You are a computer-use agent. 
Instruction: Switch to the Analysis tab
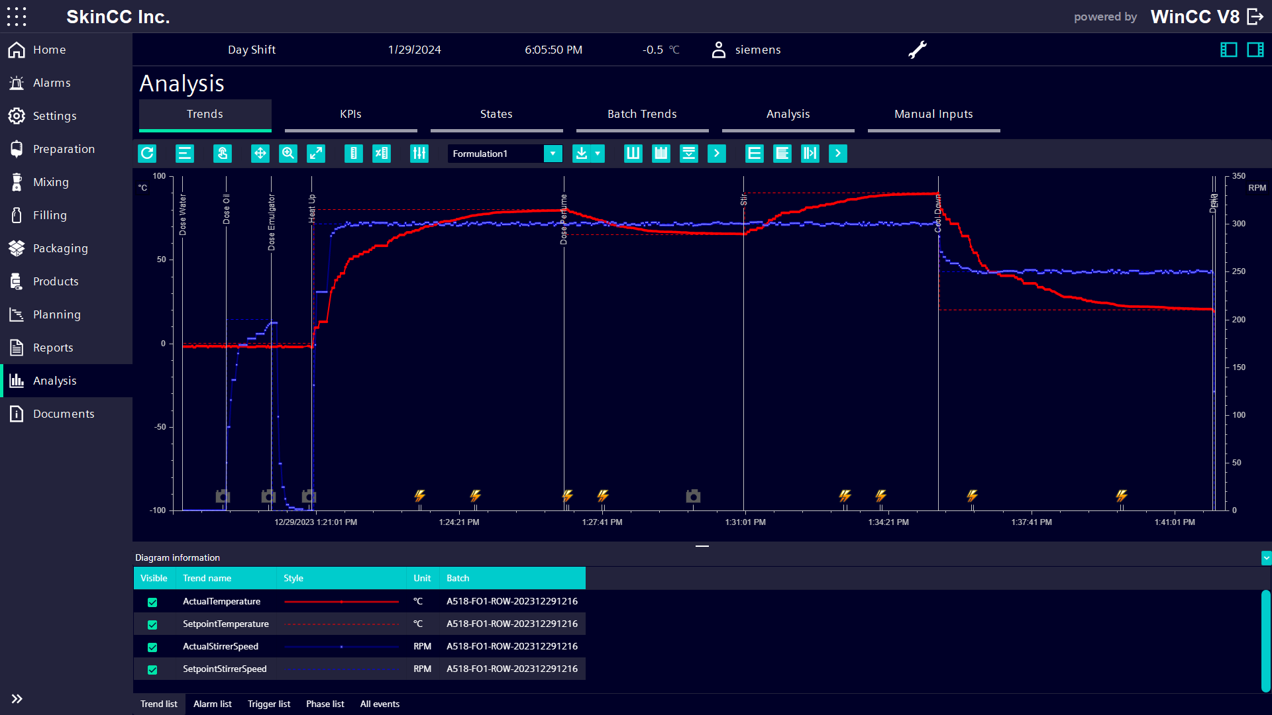[788, 115]
